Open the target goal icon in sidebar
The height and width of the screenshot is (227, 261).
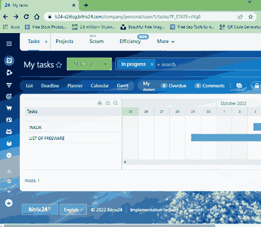9,96
